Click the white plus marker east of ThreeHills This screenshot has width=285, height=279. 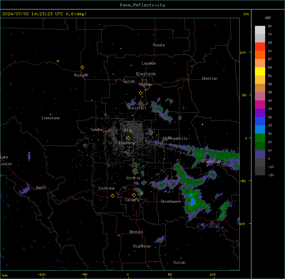[202, 124]
